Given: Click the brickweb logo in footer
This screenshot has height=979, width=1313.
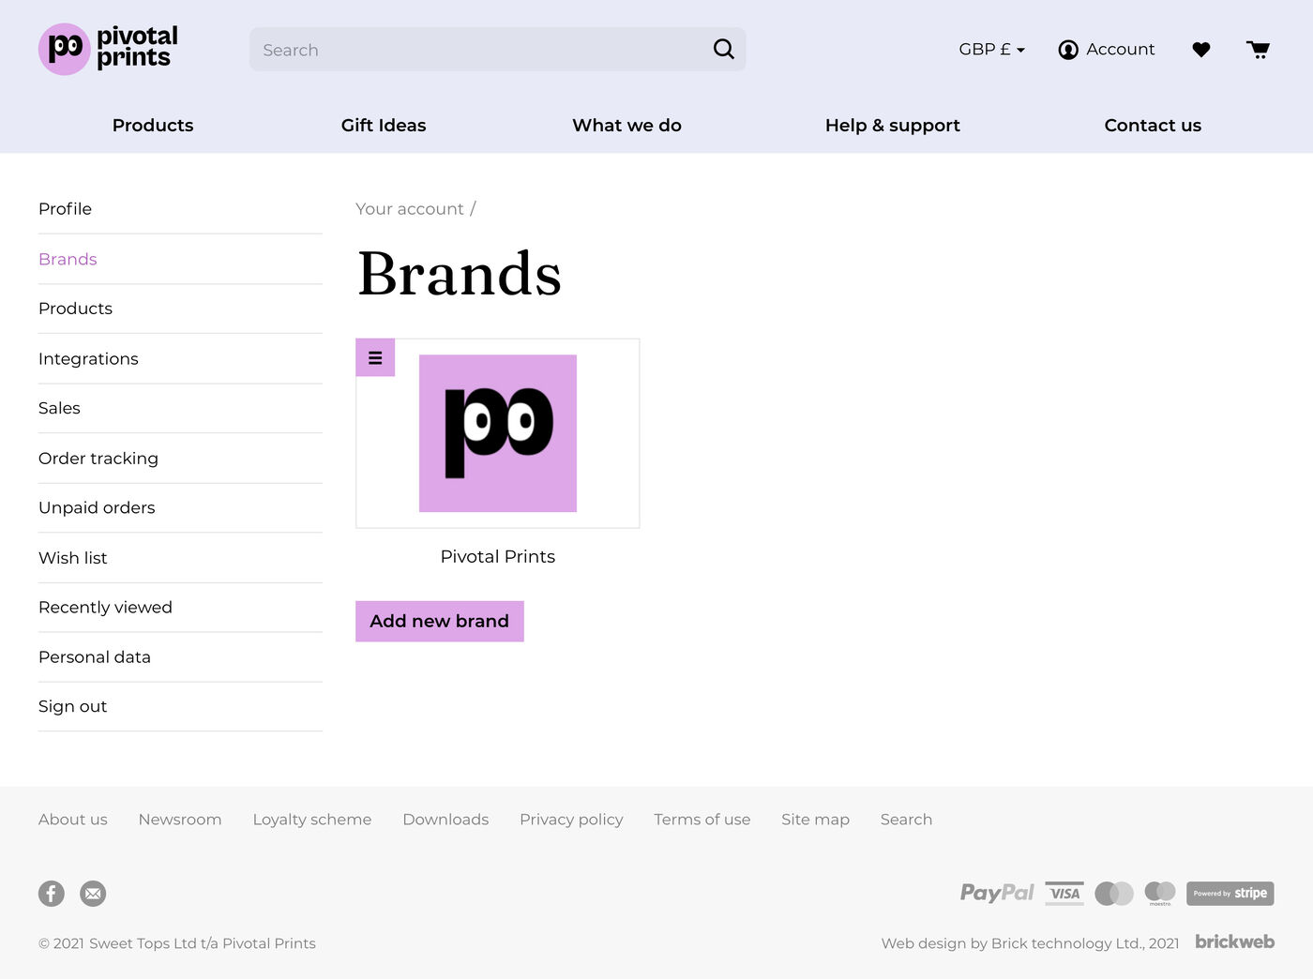Looking at the screenshot, I should [1234, 941].
